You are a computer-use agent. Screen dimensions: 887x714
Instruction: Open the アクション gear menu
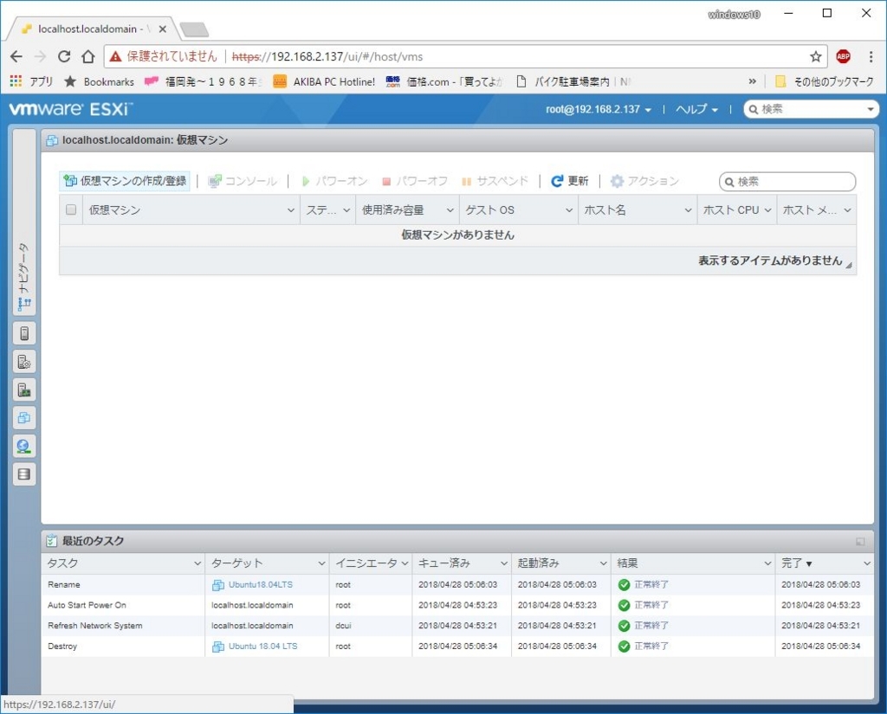pos(644,181)
